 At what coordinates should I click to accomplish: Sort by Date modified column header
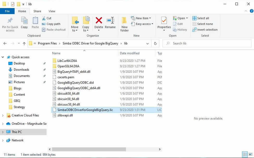[130, 53]
